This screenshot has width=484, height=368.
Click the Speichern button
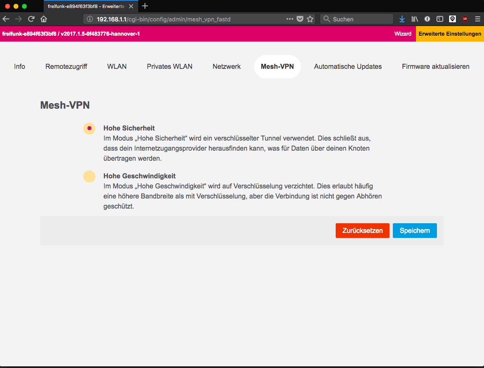pos(414,231)
